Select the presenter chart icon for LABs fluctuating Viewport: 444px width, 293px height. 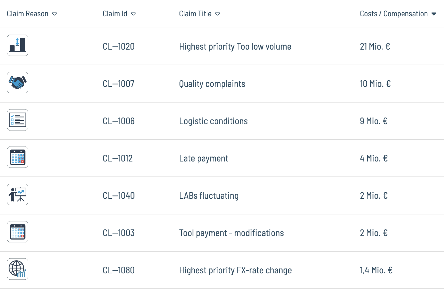(18, 194)
